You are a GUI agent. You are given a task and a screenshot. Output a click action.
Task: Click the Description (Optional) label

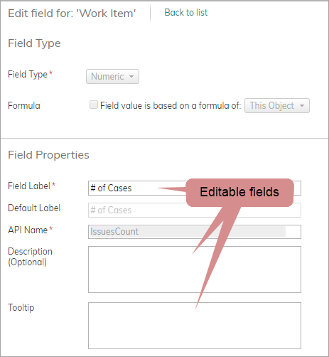(30, 257)
